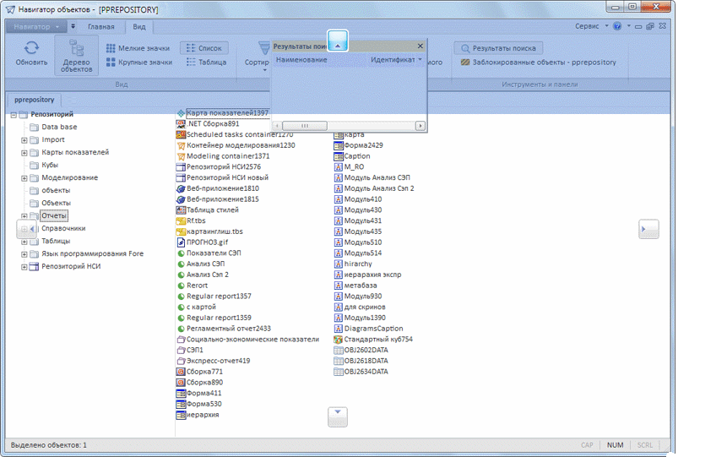Select the Веб-приложение1810 web application icon
This screenshot has height=457, width=727.
(x=181, y=188)
